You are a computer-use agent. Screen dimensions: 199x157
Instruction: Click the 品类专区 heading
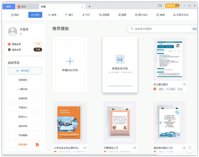[14, 63]
